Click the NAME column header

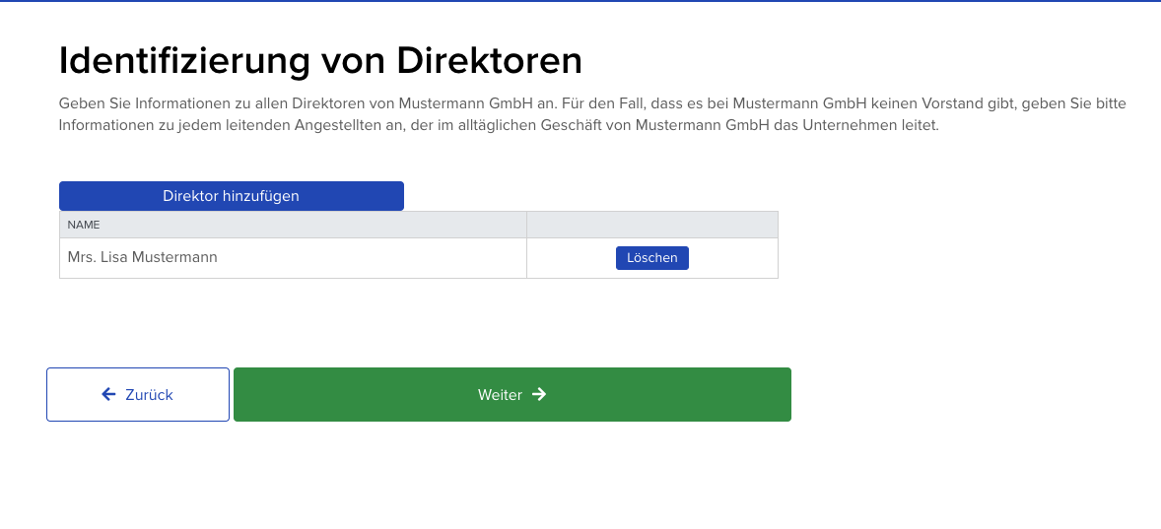84,225
